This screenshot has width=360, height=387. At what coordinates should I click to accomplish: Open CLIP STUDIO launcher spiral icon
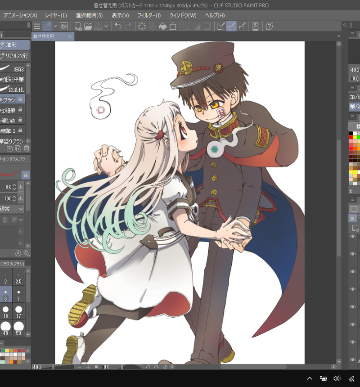click(x=63, y=27)
